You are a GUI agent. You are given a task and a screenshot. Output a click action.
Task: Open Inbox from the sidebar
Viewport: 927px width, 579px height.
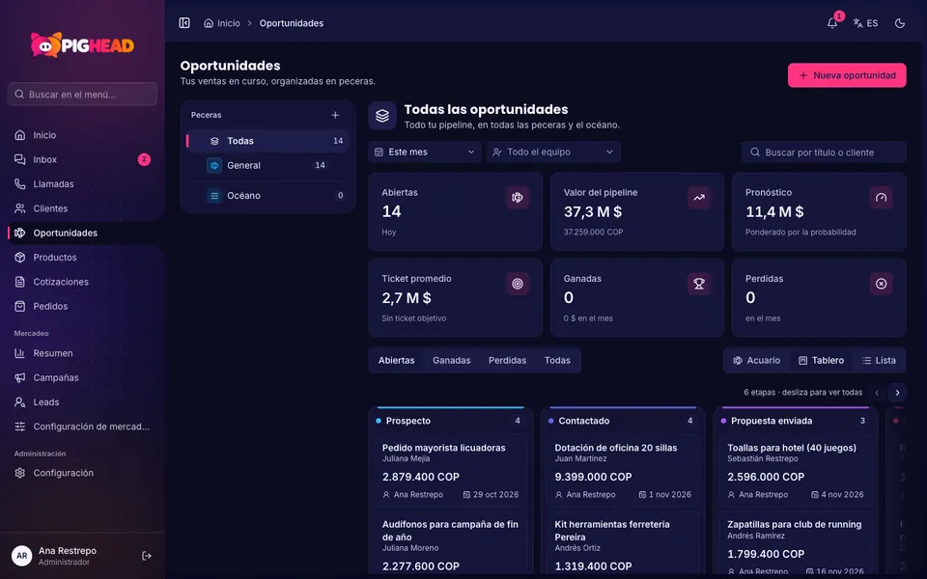pyautogui.click(x=82, y=159)
